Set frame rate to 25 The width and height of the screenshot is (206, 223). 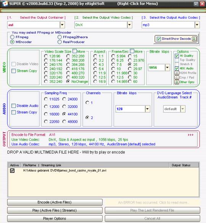pos(130,64)
